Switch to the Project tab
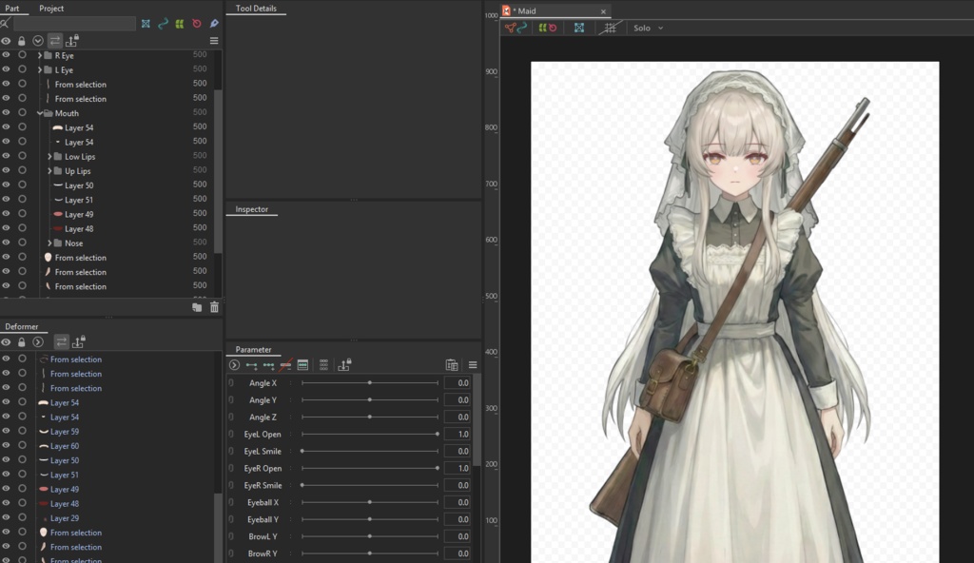 tap(51, 8)
